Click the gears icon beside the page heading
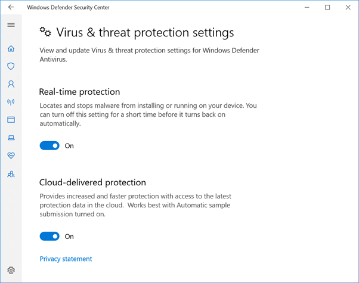The height and width of the screenshot is (283, 359). pos(45,32)
